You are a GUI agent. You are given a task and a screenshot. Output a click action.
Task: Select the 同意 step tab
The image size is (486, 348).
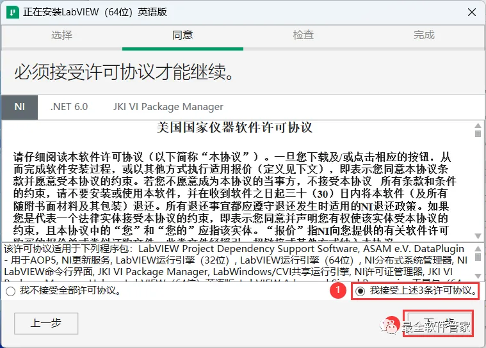point(182,35)
